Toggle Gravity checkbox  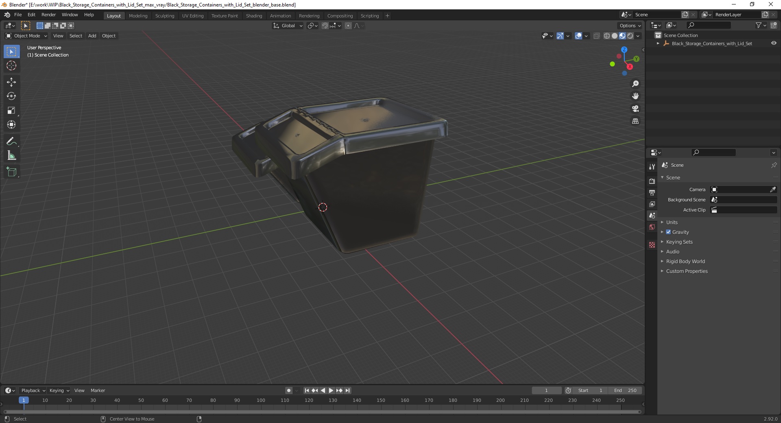pos(668,232)
